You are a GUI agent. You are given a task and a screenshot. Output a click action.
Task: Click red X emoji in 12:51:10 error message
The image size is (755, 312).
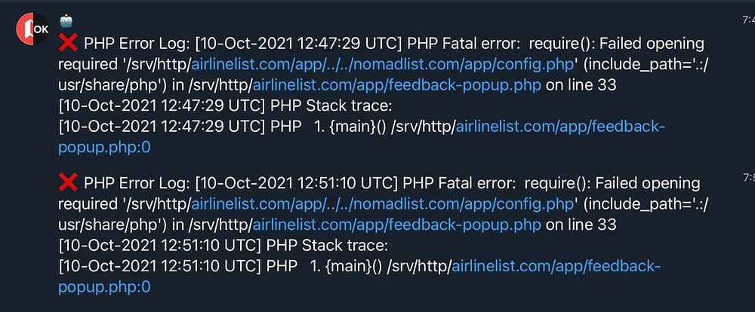(68, 182)
